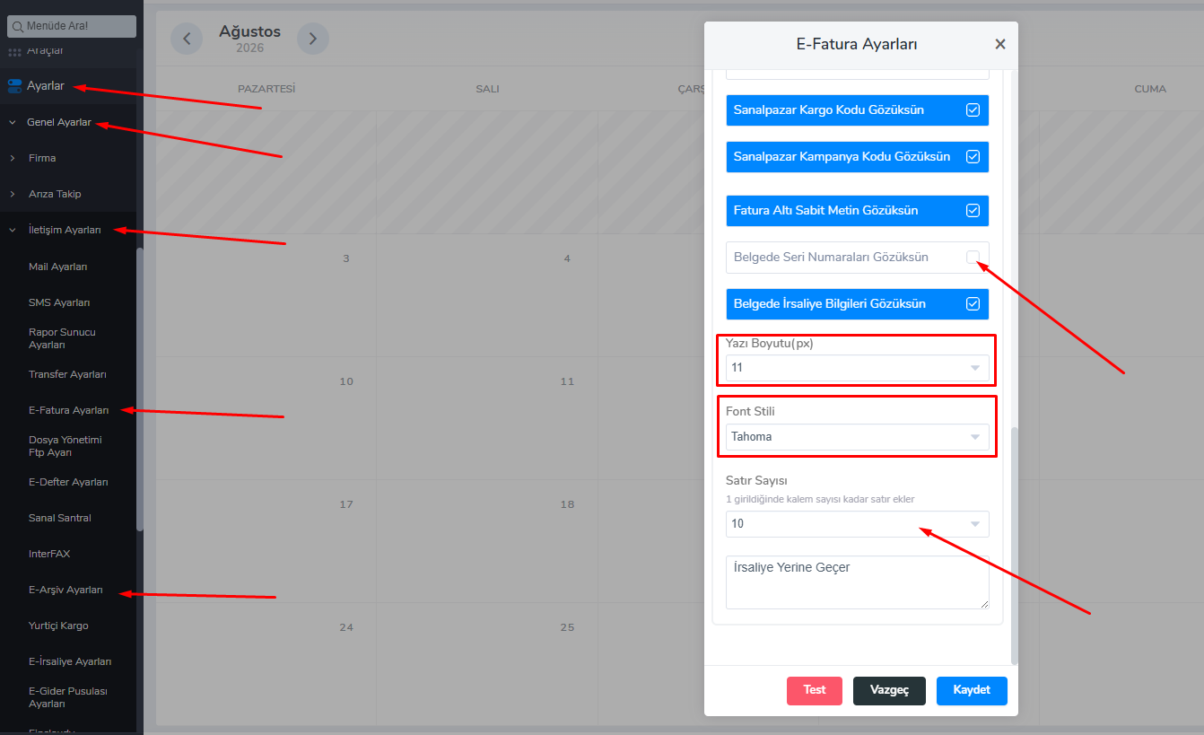Screen dimensions: 1204x735
Task: Click the red Test button
Action: [815, 690]
